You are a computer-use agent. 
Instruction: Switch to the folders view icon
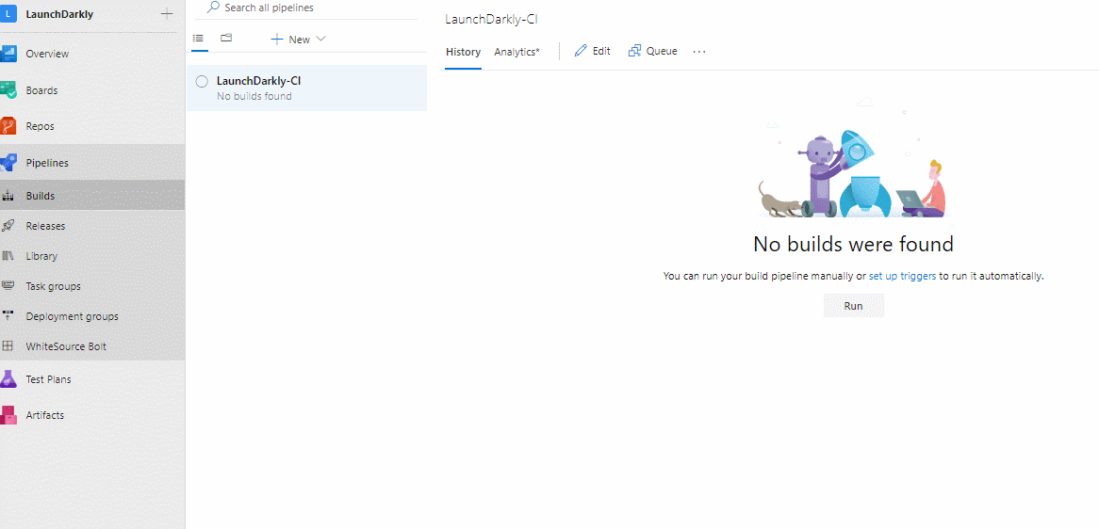tap(226, 38)
